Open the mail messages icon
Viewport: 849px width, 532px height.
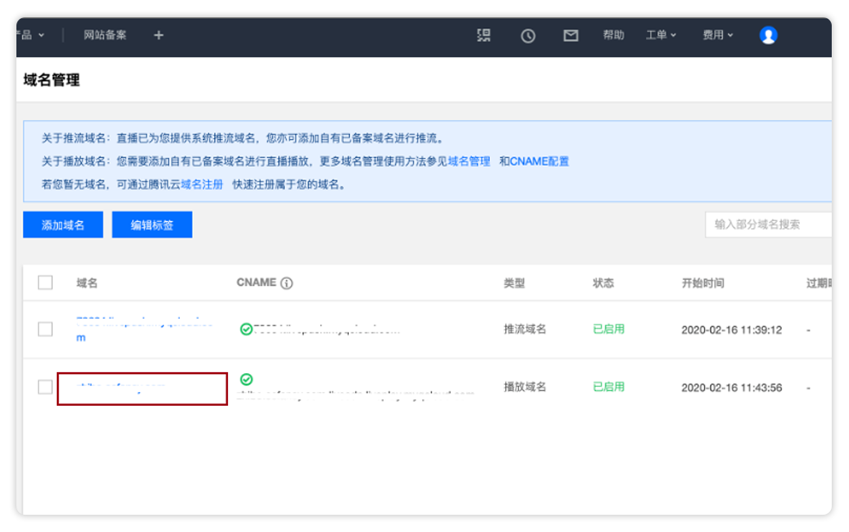571,35
